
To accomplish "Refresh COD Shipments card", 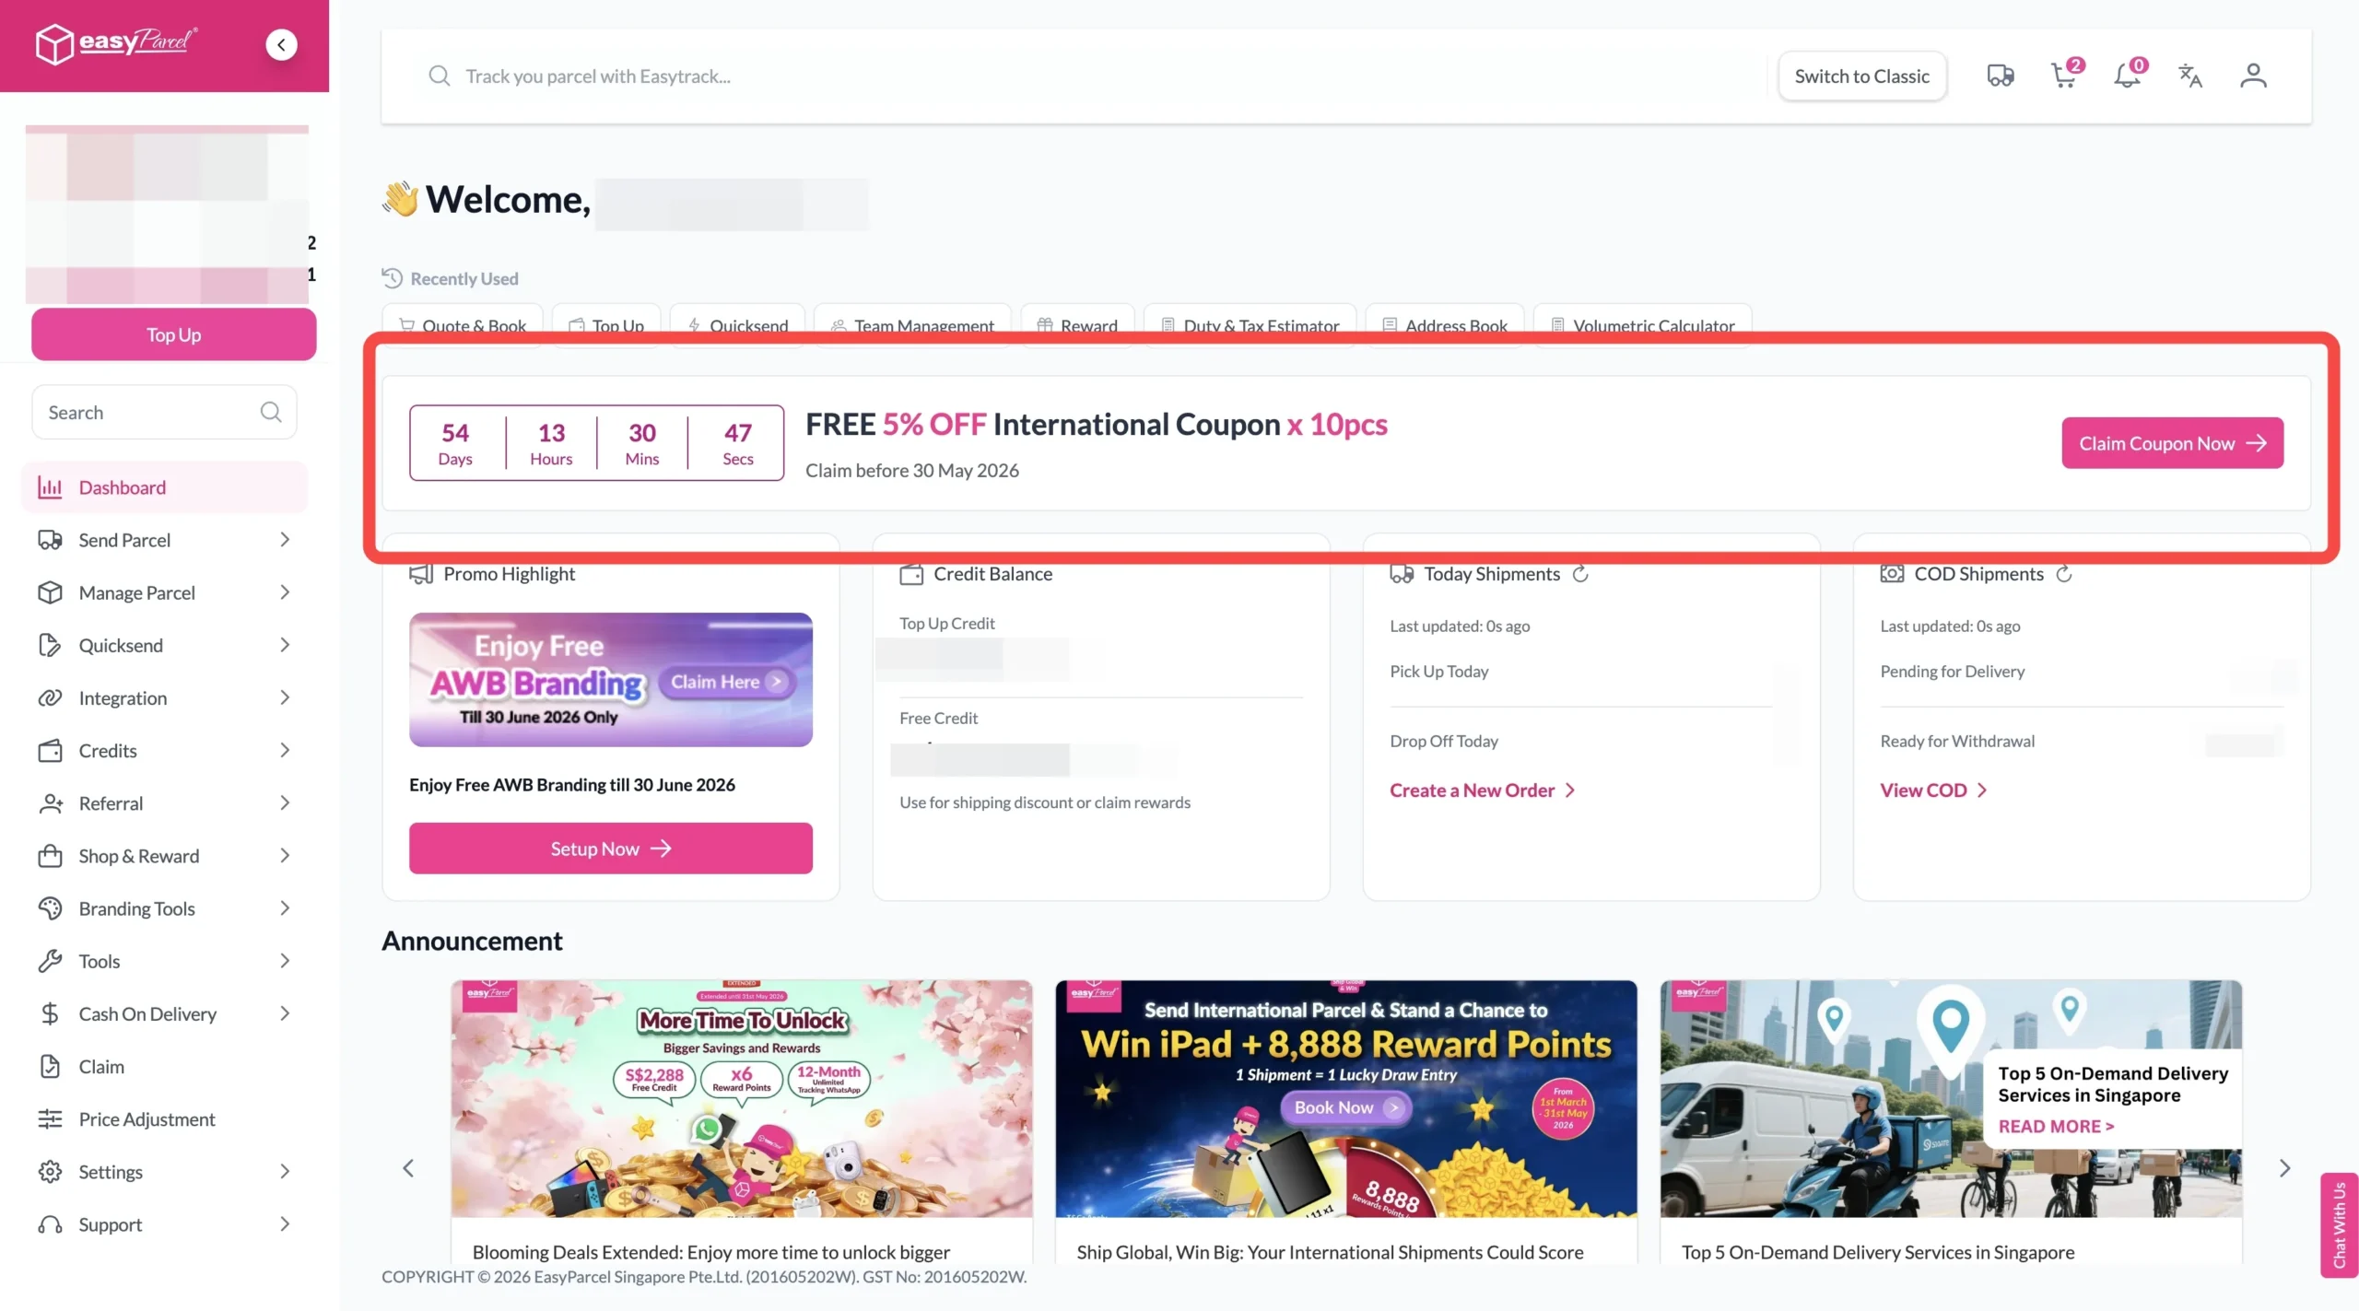I will coord(2064,574).
